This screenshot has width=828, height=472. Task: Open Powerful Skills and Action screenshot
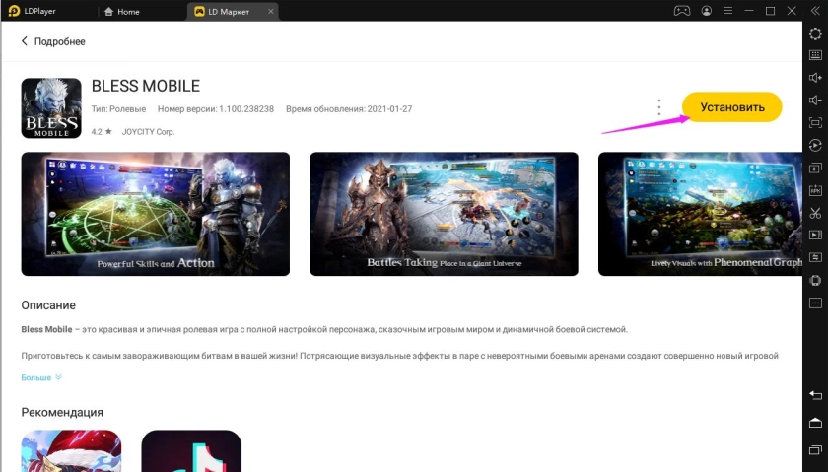click(x=156, y=214)
